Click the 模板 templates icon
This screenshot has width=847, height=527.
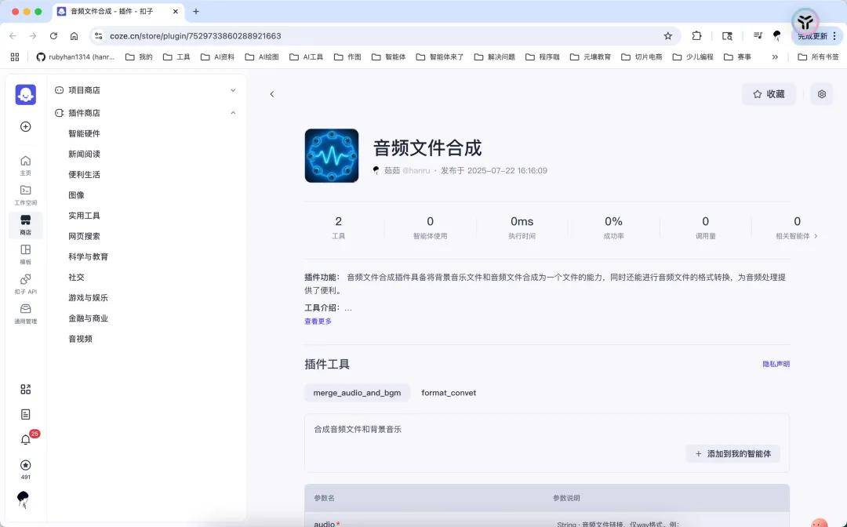click(x=25, y=254)
